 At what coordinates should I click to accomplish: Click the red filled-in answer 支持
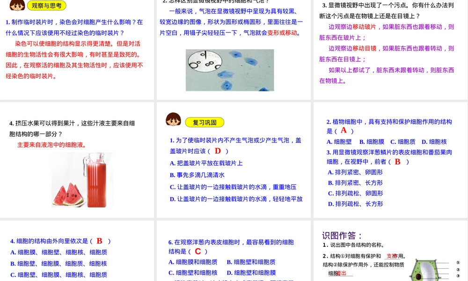coord(392,256)
